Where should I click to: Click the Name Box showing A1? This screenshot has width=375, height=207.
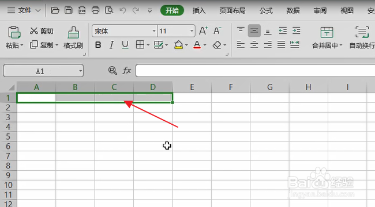coord(43,71)
